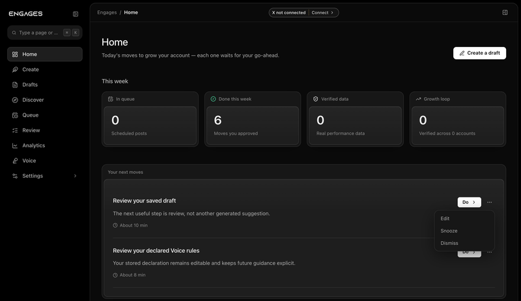521x301 pixels.
Task: Click Connect to link X account
Action: 322,12
